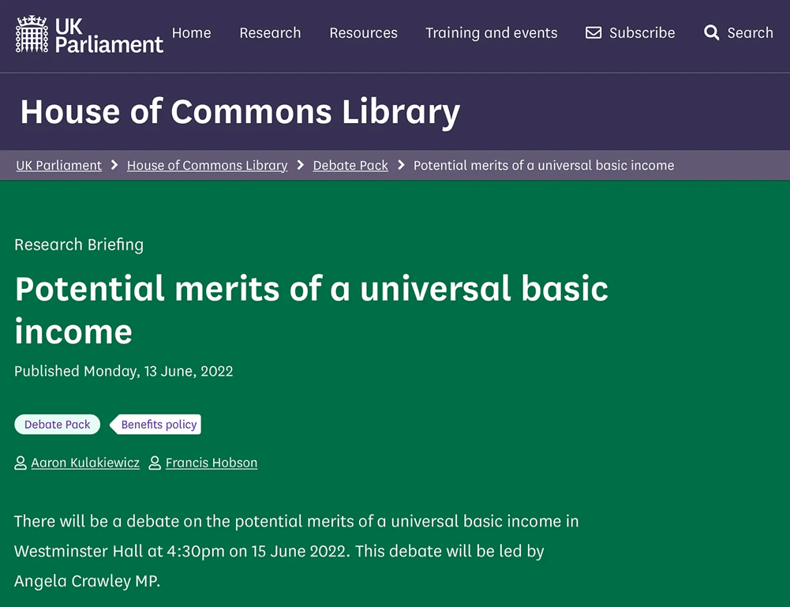This screenshot has width=790, height=607.
Task: Click the current page breadcrumb text
Action: point(544,165)
